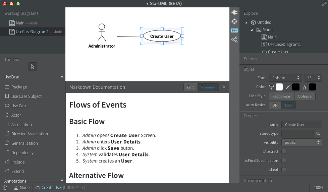Open the visibility public dropdown
This screenshot has height=192, width=328.
click(x=302, y=142)
